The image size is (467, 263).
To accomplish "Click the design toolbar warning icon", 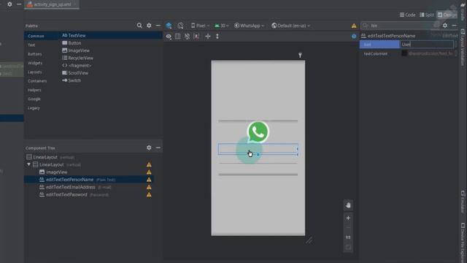I will tap(354, 26).
